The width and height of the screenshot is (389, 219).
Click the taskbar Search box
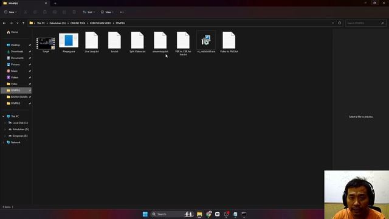pyautogui.click(x=172, y=214)
